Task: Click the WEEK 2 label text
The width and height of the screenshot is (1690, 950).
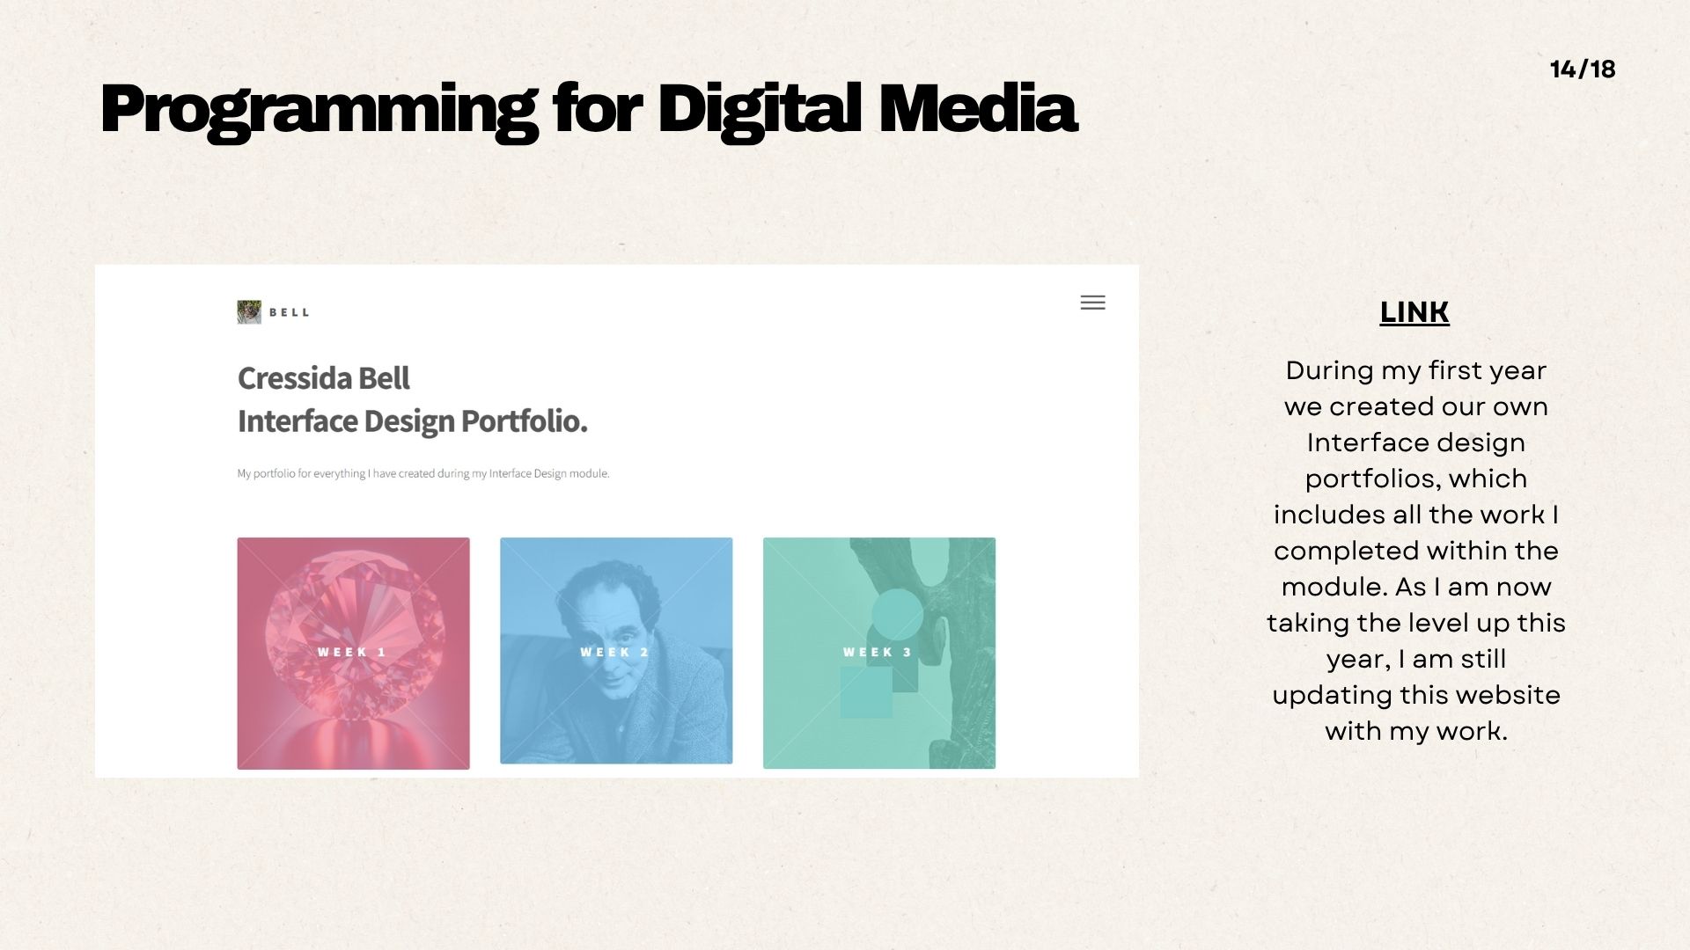Action: click(614, 652)
